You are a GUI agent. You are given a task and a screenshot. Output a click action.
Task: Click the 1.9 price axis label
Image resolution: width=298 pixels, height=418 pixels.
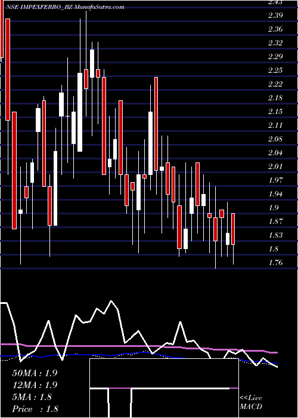pos(273,208)
